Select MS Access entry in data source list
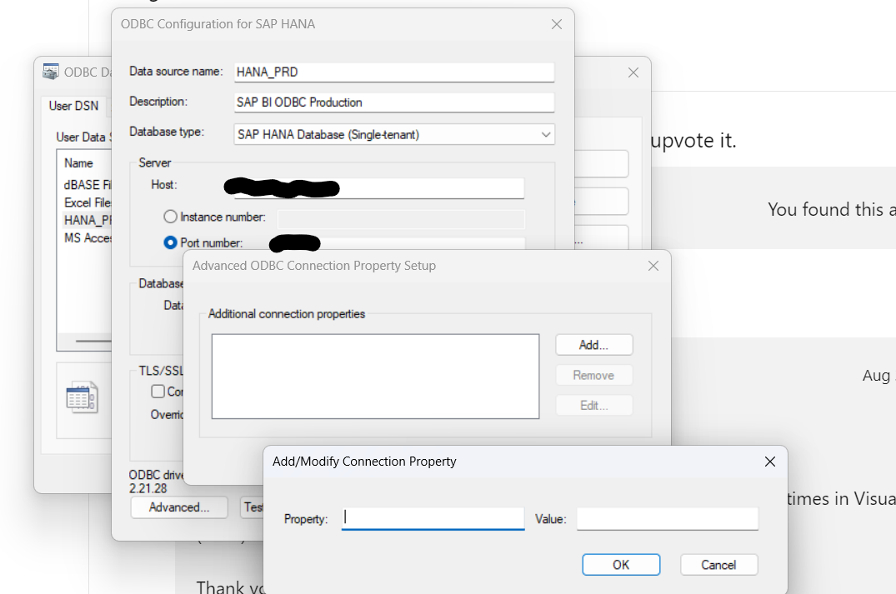The image size is (896, 594). point(88,237)
